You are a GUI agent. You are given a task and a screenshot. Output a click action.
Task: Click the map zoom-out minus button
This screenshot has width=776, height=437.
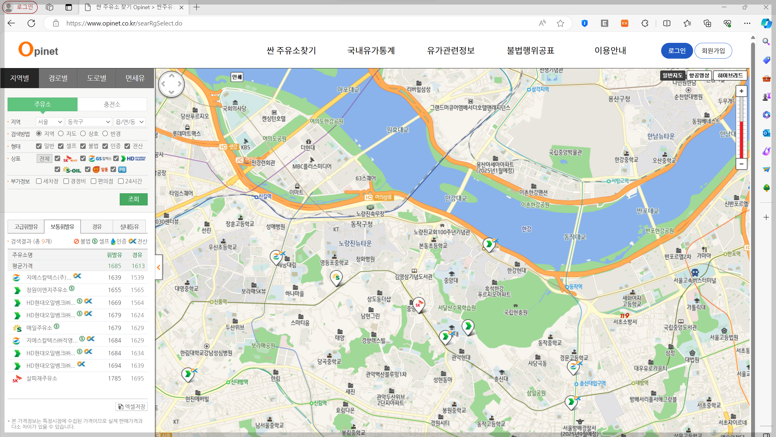(x=741, y=164)
